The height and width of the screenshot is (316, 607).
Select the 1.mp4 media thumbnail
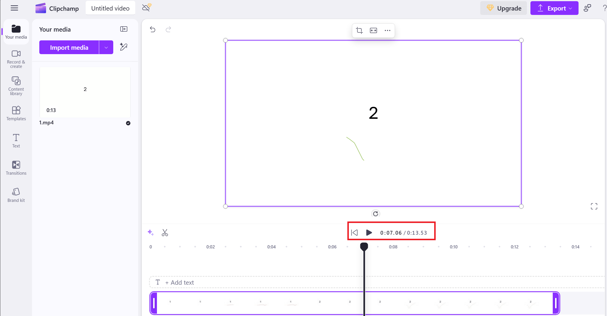click(85, 92)
